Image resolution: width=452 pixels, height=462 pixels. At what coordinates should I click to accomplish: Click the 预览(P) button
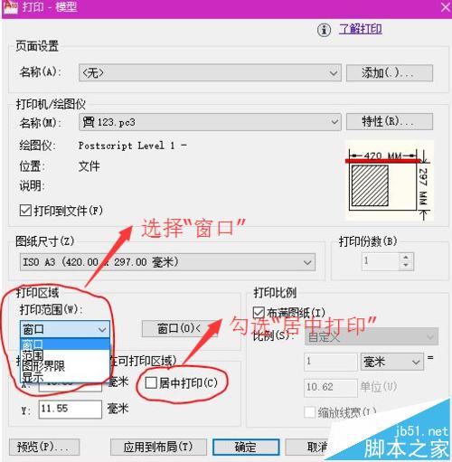pyautogui.click(x=44, y=447)
